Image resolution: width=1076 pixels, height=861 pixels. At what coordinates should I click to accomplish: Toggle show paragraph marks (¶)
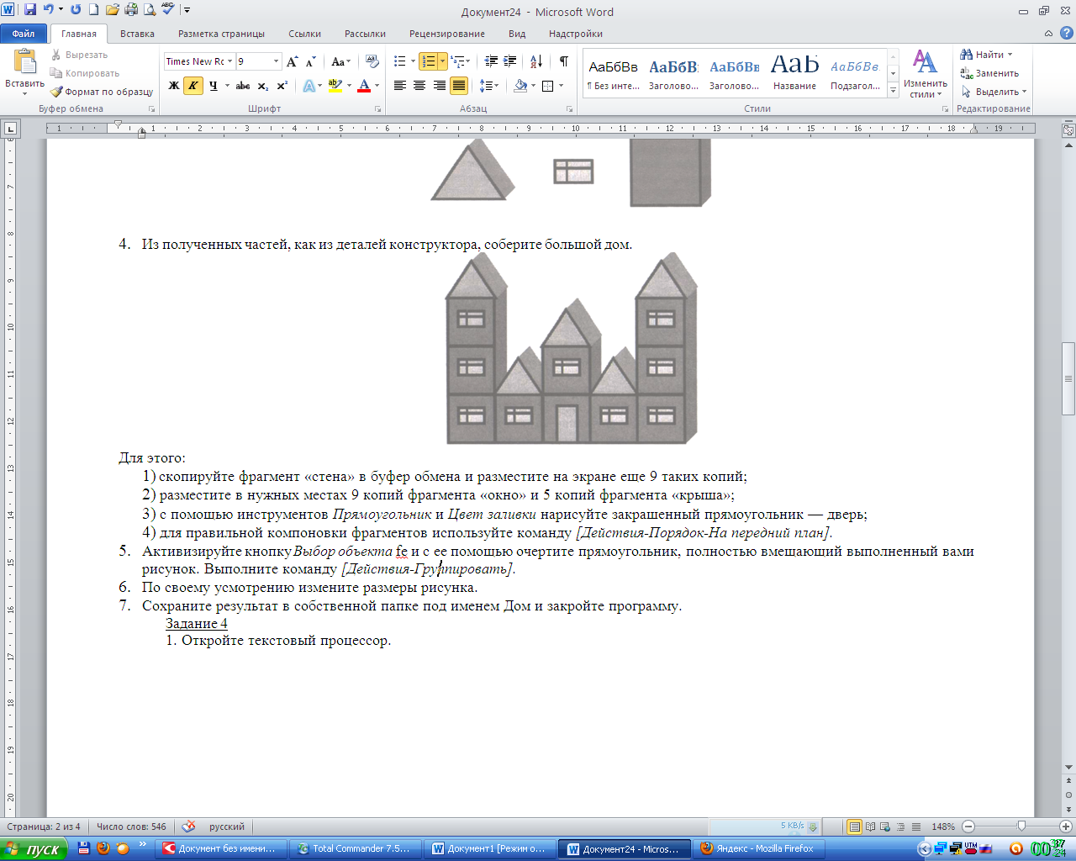pyautogui.click(x=563, y=61)
